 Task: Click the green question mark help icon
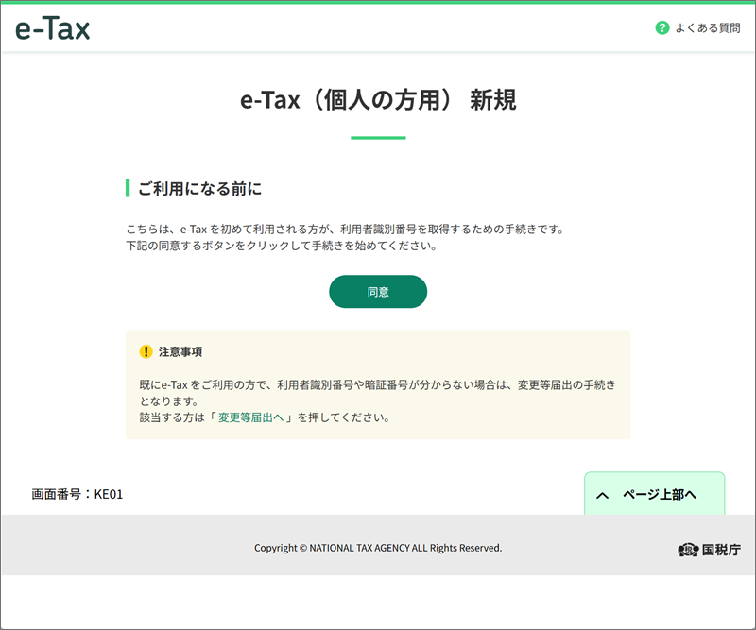pyautogui.click(x=662, y=28)
